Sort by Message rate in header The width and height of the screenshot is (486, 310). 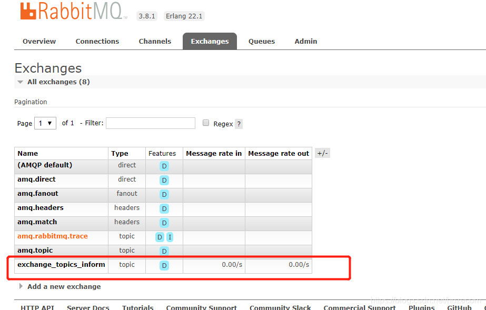click(x=214, y=153)
